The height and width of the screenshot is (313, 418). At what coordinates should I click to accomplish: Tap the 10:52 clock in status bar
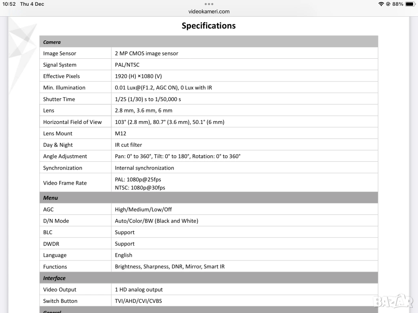pyautogui.click(x=9, y=4)
